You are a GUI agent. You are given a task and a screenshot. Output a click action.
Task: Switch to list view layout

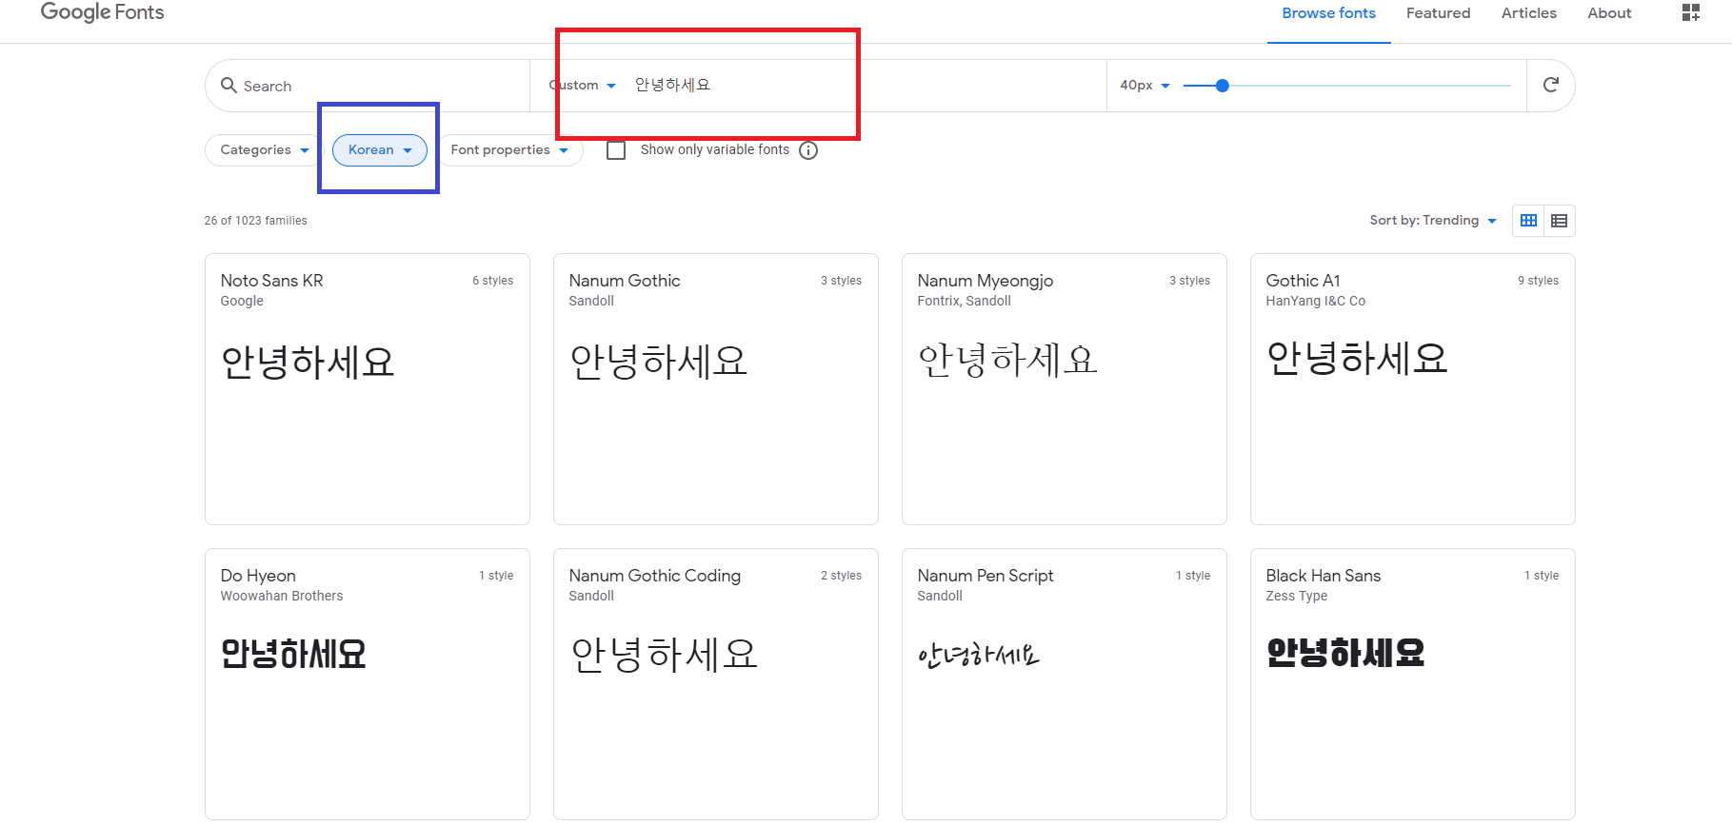coord(1559,221)
